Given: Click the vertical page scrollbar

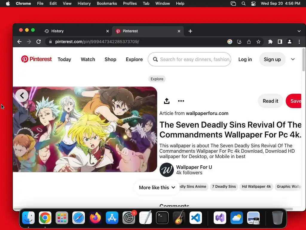Looking at the screenshot, I should pyautogui.click(x=304, y=60).
